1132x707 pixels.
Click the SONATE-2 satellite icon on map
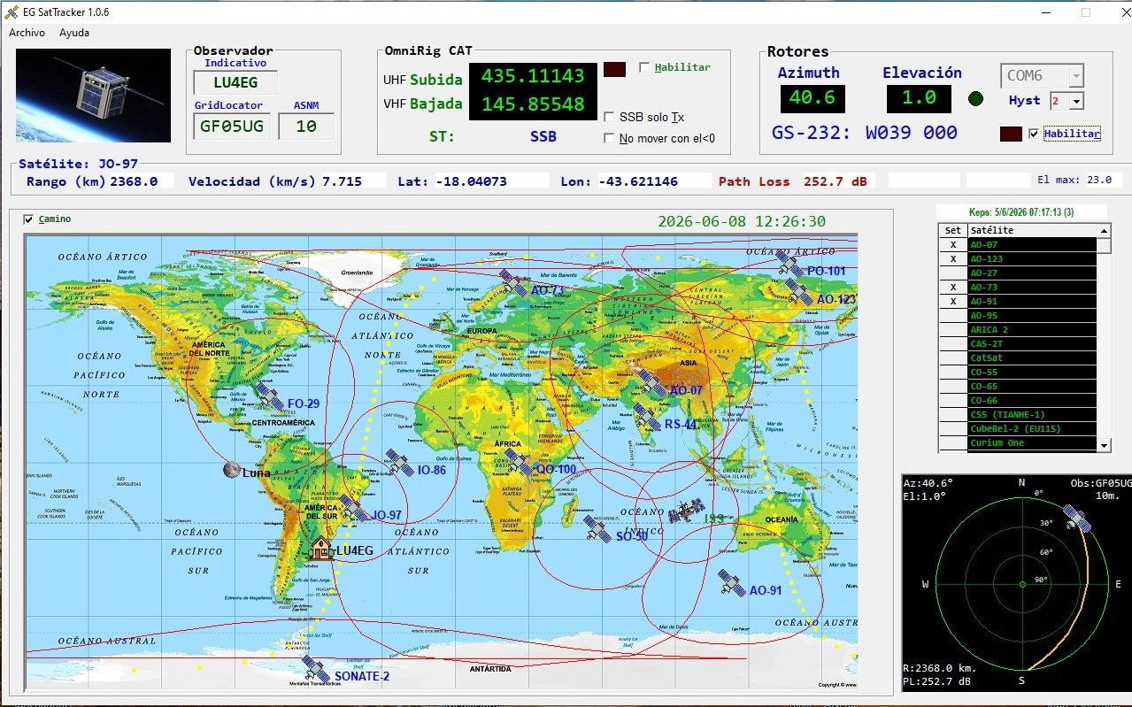pyautogui.click(x=316, y=669)
